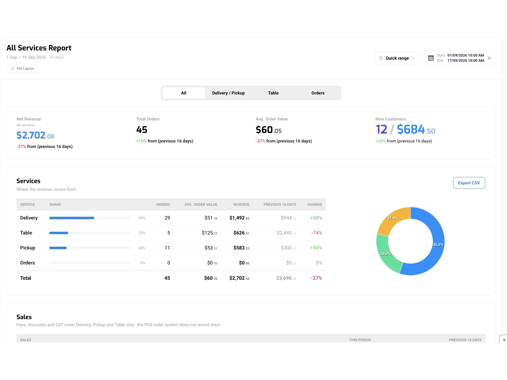Click the 1 Sep – 16 Sep 2026 date subtitle
507x380 pixels.
tap(26, 57)
